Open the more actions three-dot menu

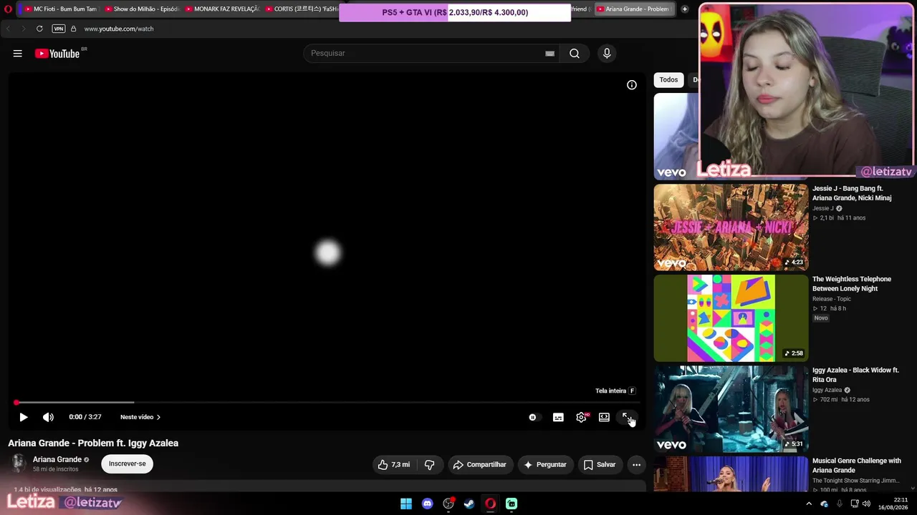pyautogui.click(x=636, y=465)
